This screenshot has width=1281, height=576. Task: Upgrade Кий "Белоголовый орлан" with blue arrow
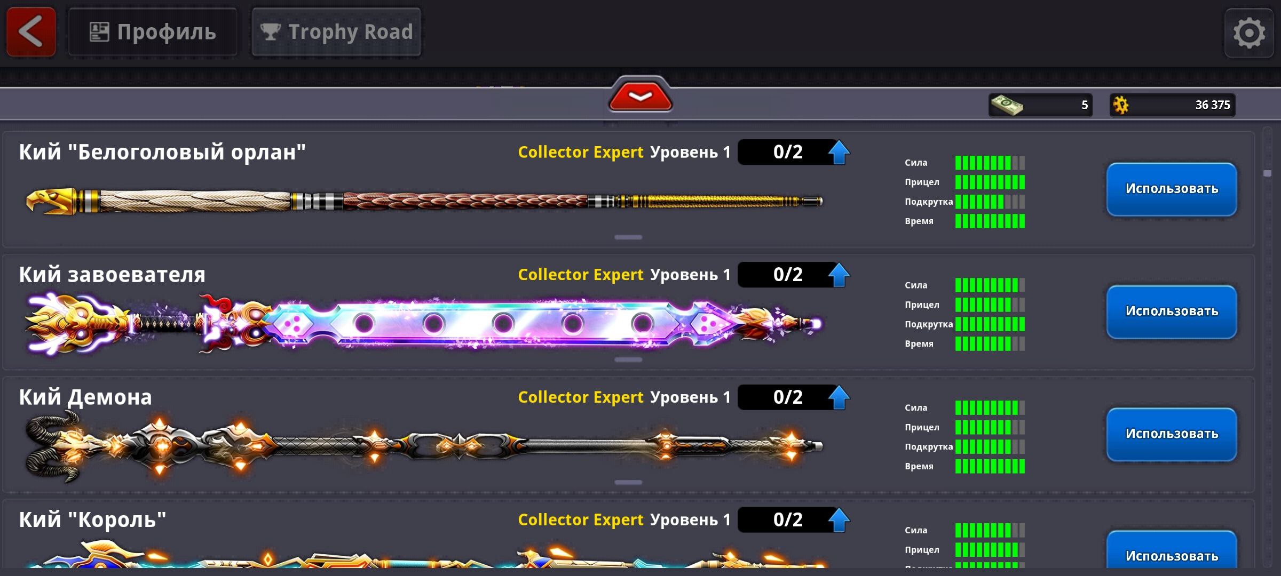[x=839, y=152]
